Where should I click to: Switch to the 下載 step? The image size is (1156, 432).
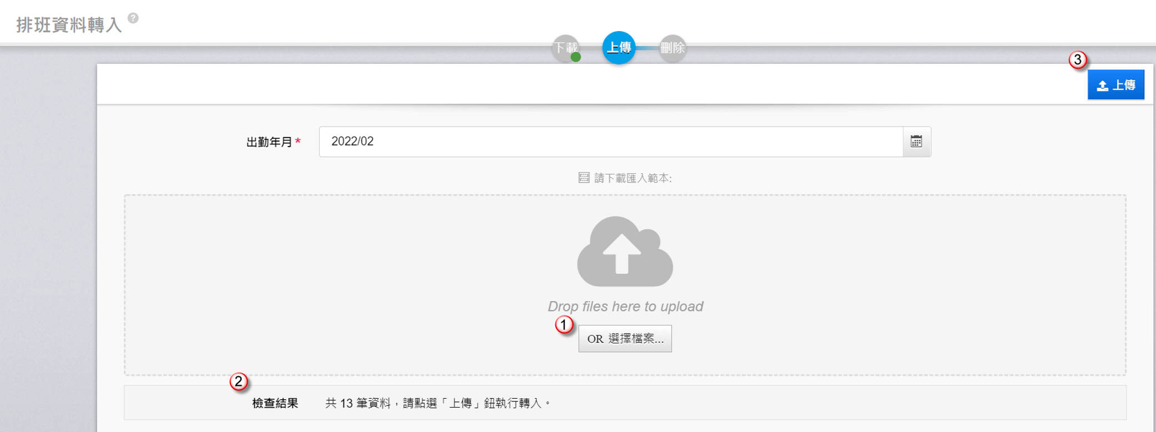point(564,47)
